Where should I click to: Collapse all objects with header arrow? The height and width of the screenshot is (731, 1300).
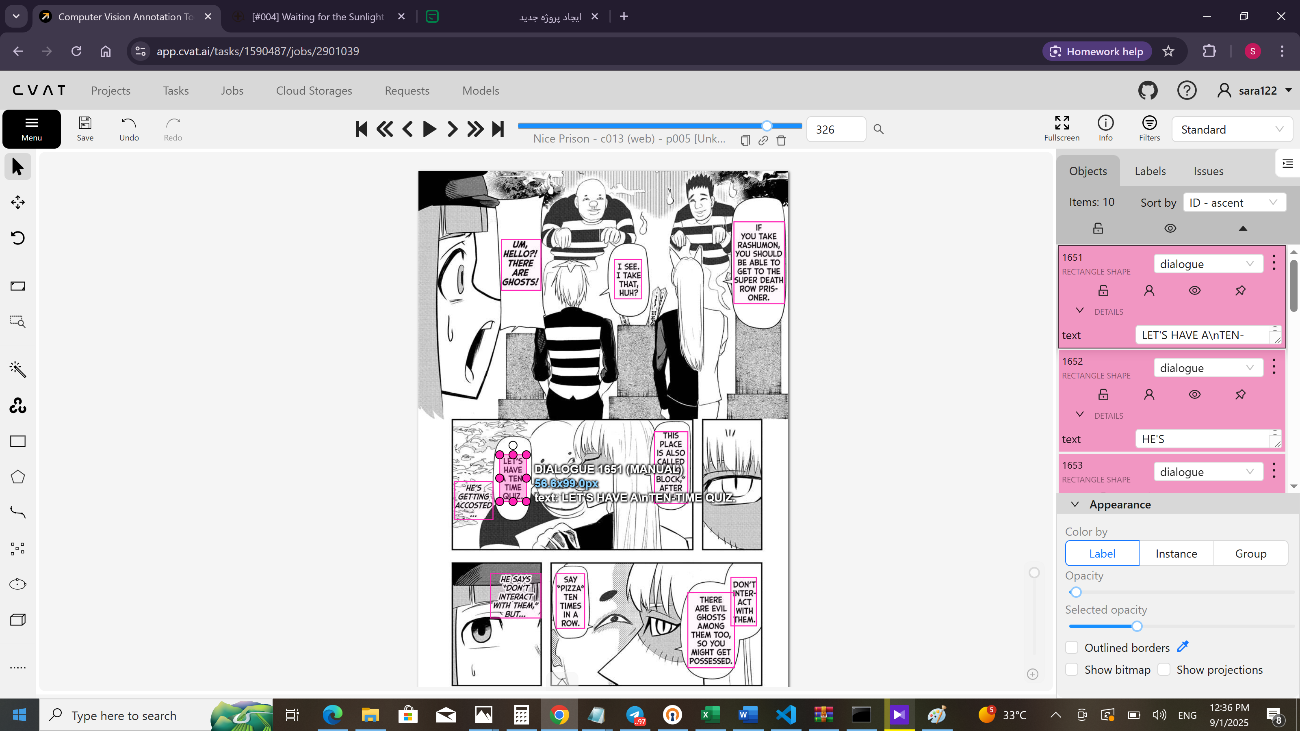(x=1242, y=229)
